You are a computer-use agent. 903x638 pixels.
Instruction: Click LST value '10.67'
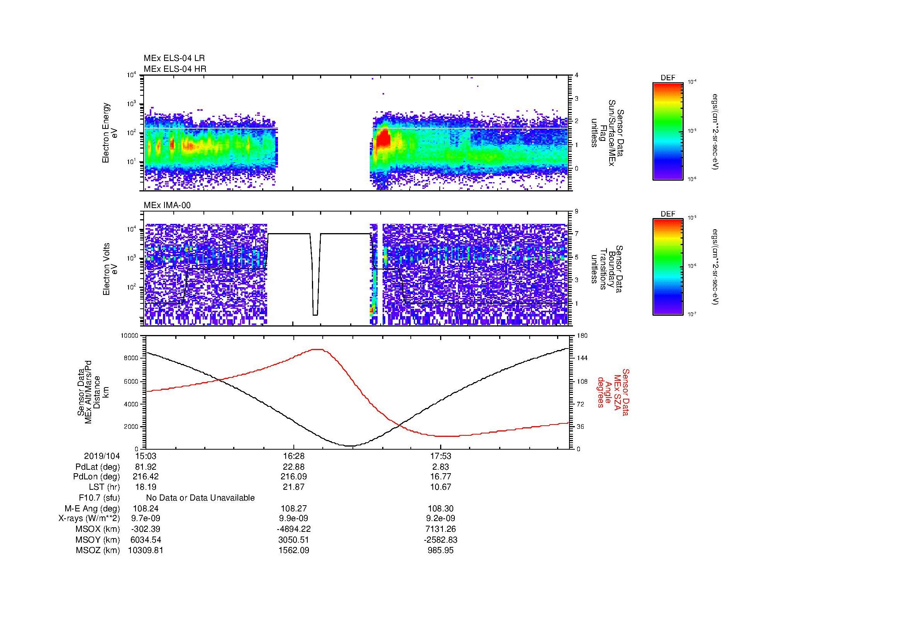click(441, 487)
